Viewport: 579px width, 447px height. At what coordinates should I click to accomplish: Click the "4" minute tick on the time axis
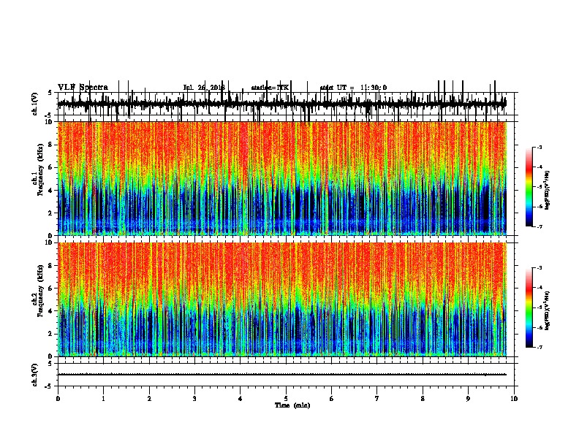(x=241, y=399)
